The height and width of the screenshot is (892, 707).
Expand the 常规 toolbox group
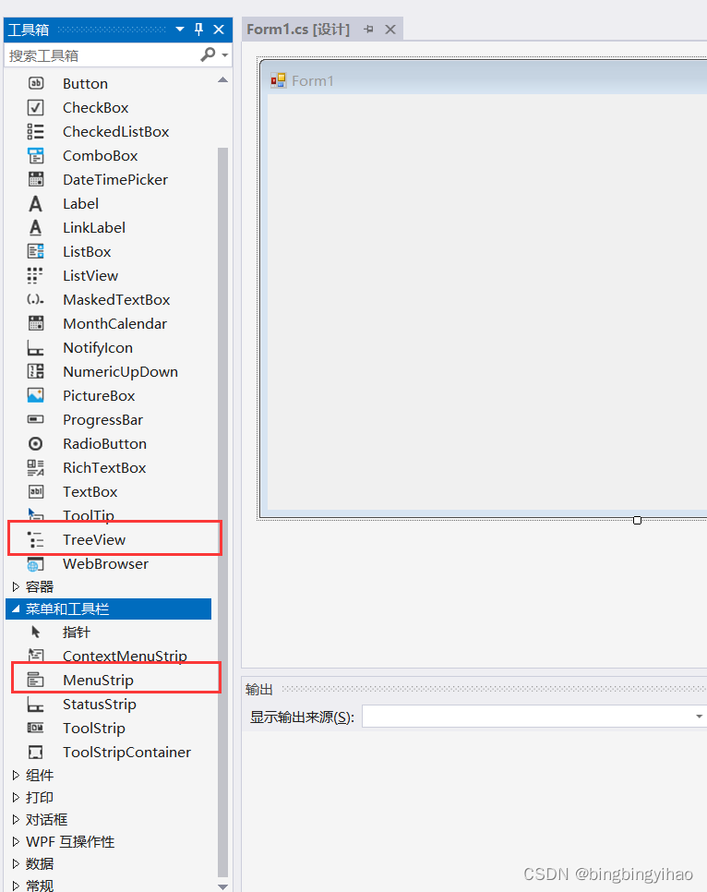pos(16,886)
